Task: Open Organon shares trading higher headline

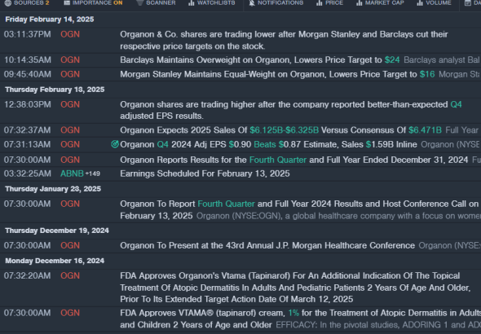Action: tap(291, 110)
